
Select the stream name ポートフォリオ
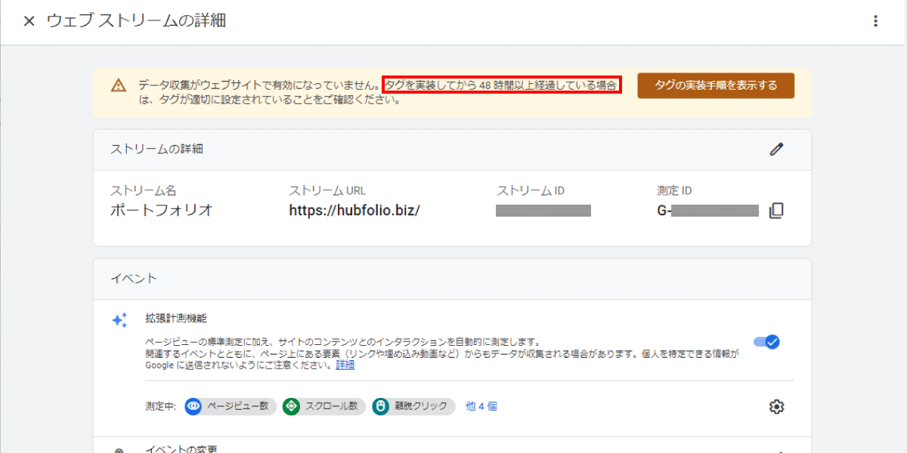162,211
